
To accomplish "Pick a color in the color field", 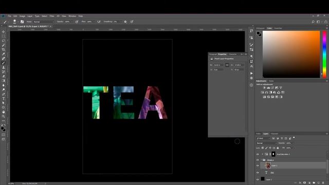I will tap(291, 54).
